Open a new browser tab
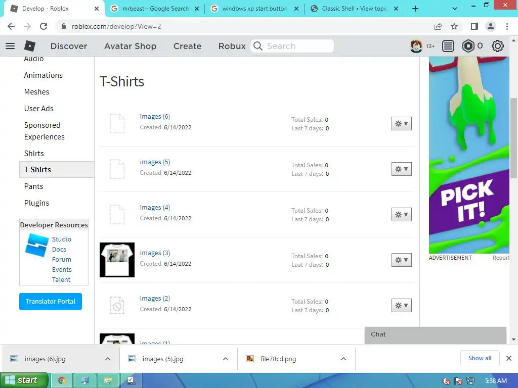 415,9
